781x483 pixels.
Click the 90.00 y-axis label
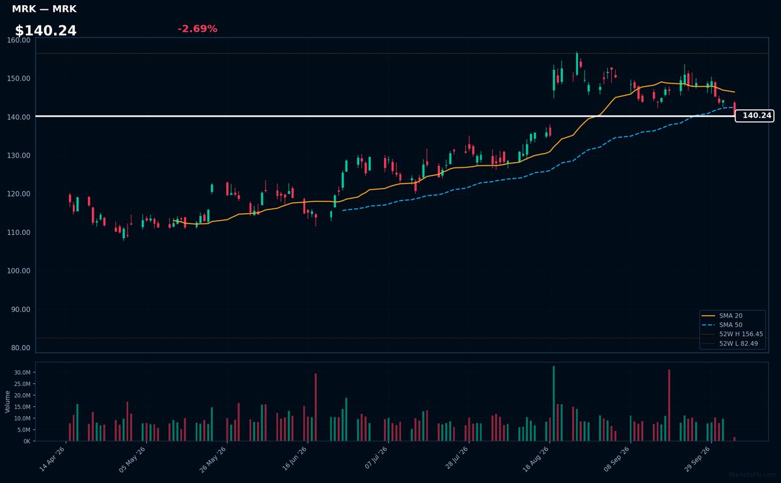tap(21, 309)
